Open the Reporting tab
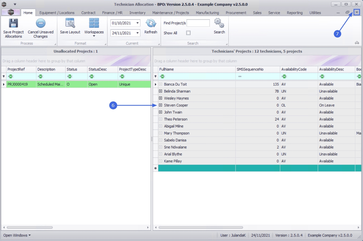Viewport: 363px width, 241px height. point(295,13)
